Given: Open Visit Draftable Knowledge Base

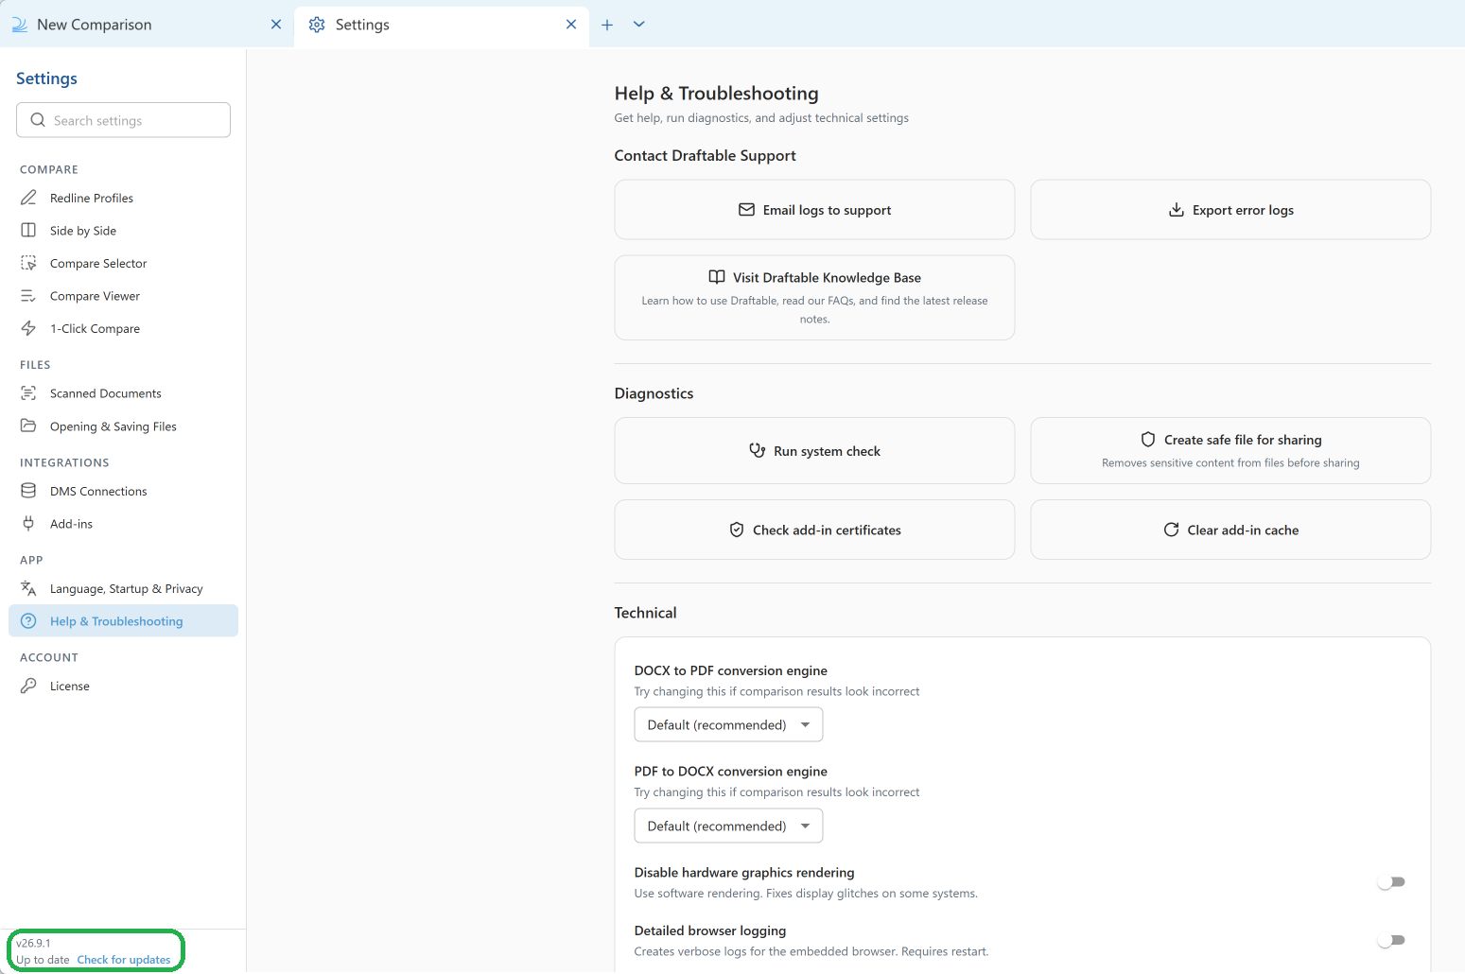Looking at the screenshot, I should [814, 297].
